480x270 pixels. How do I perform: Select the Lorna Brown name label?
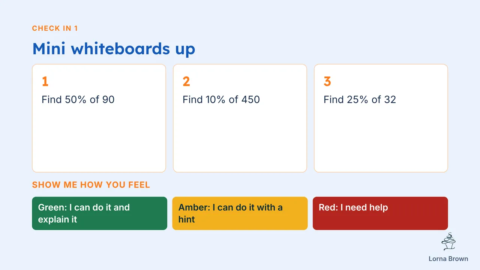[x=448, y=259]
